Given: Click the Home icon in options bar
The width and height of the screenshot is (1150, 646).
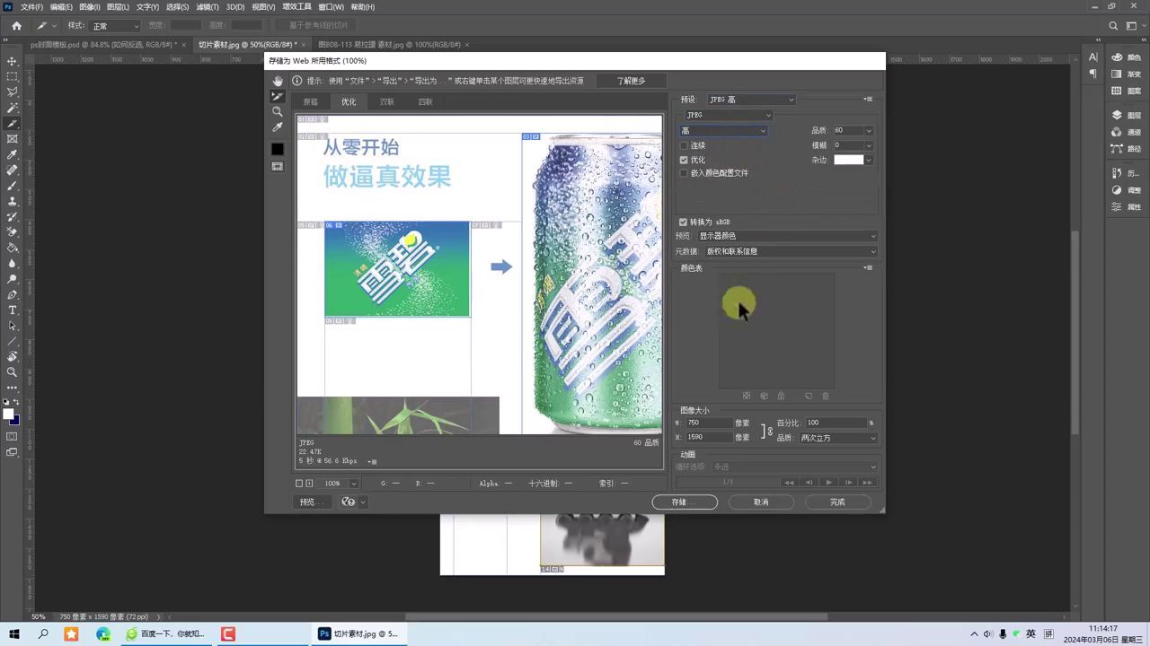Looking at the screenshot, I should 16,26.
